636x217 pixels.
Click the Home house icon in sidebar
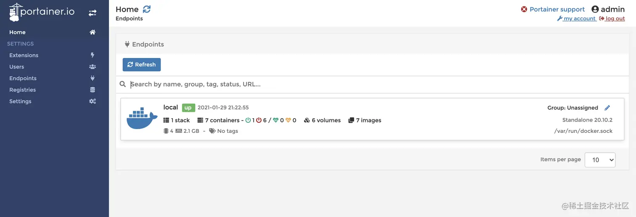click(93, 32)
